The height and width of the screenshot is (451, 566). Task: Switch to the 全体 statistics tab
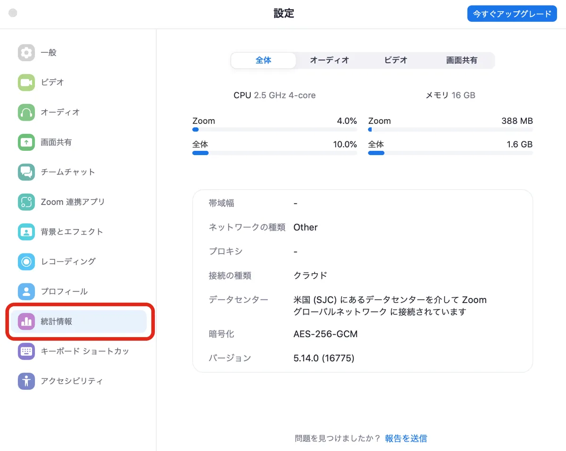click(x=264, y=60)
